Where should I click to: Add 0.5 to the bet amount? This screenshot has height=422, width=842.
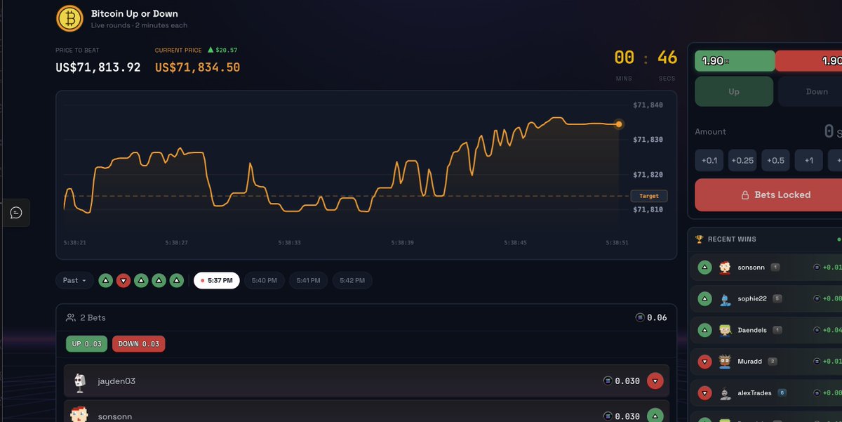coord(775,160)
